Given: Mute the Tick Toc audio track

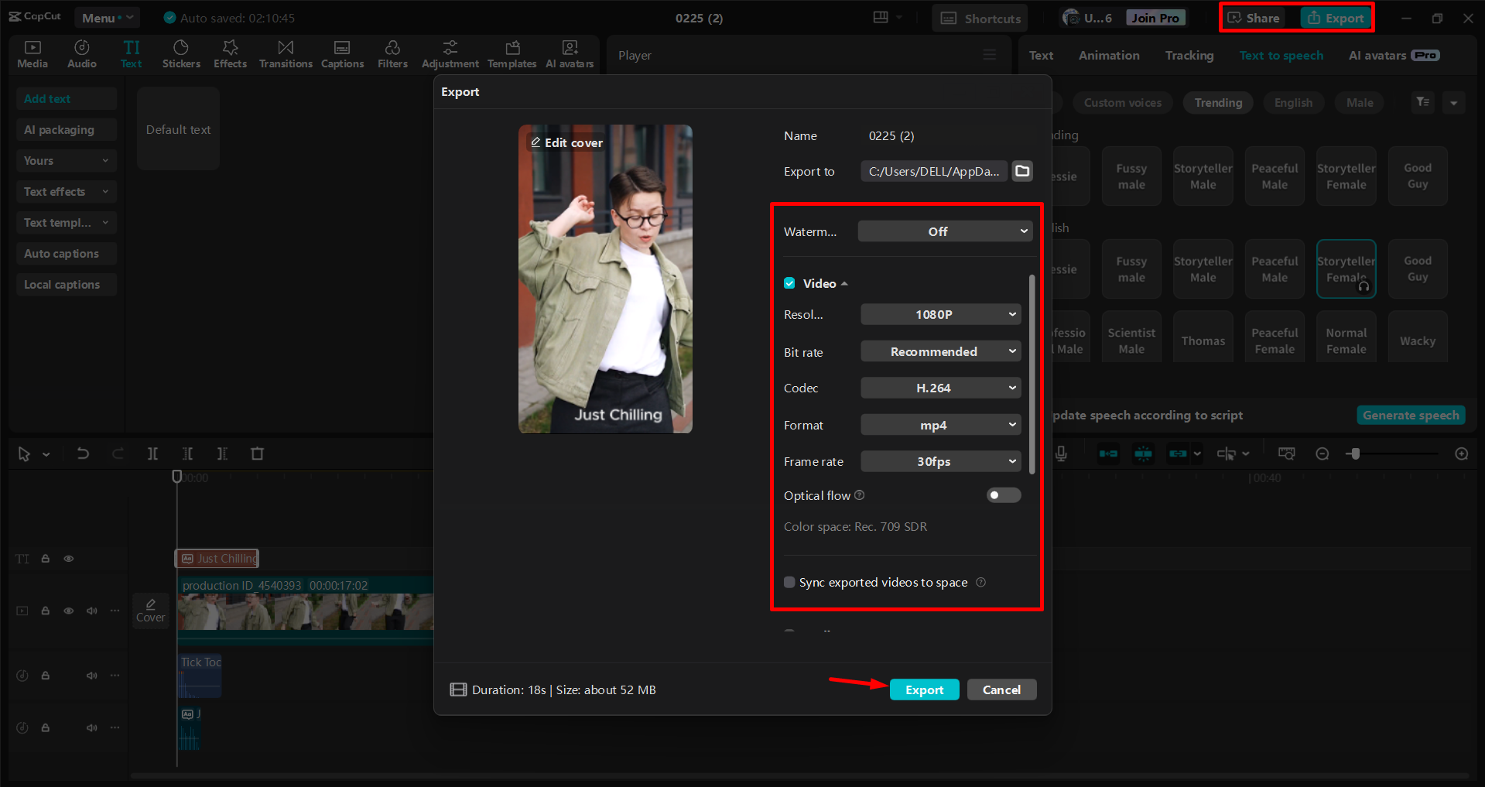Looking at the screenshot, I should click(x=92, y=676).
